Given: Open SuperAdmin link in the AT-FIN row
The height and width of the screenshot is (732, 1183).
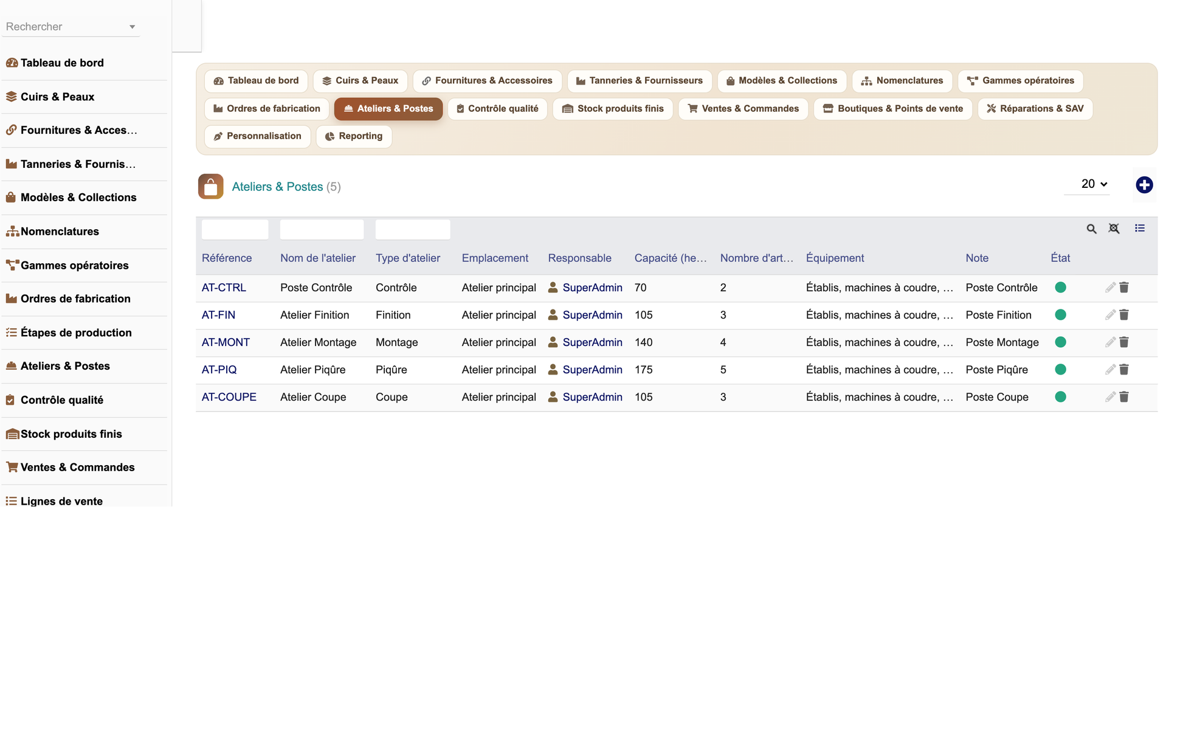Looking at the screenshot, I should point(592,315).
